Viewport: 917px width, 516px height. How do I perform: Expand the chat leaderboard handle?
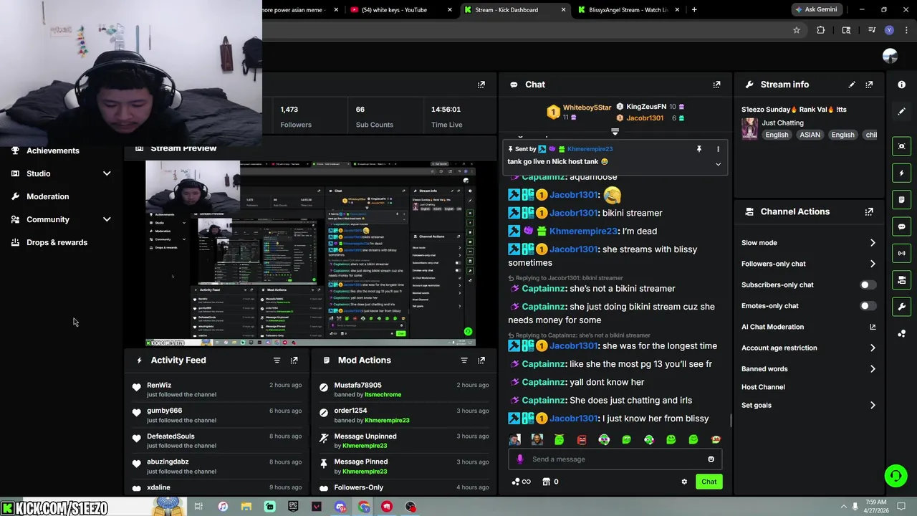pos(615,132)
